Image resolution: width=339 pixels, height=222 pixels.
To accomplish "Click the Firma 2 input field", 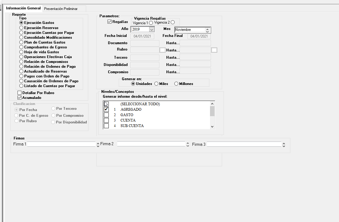I will click(x=151, y=144).
